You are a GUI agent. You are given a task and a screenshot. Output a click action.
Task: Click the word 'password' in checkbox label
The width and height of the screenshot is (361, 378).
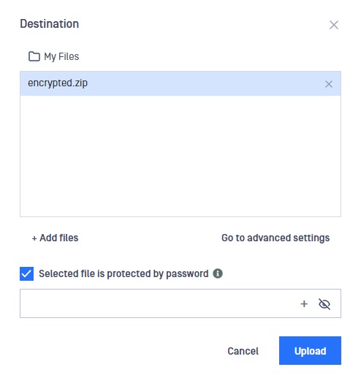(187, 274)
